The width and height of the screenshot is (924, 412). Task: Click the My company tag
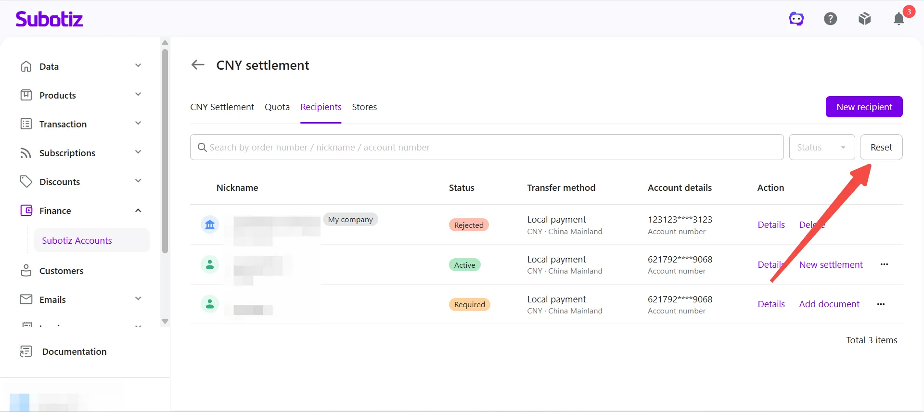(350, 219)
